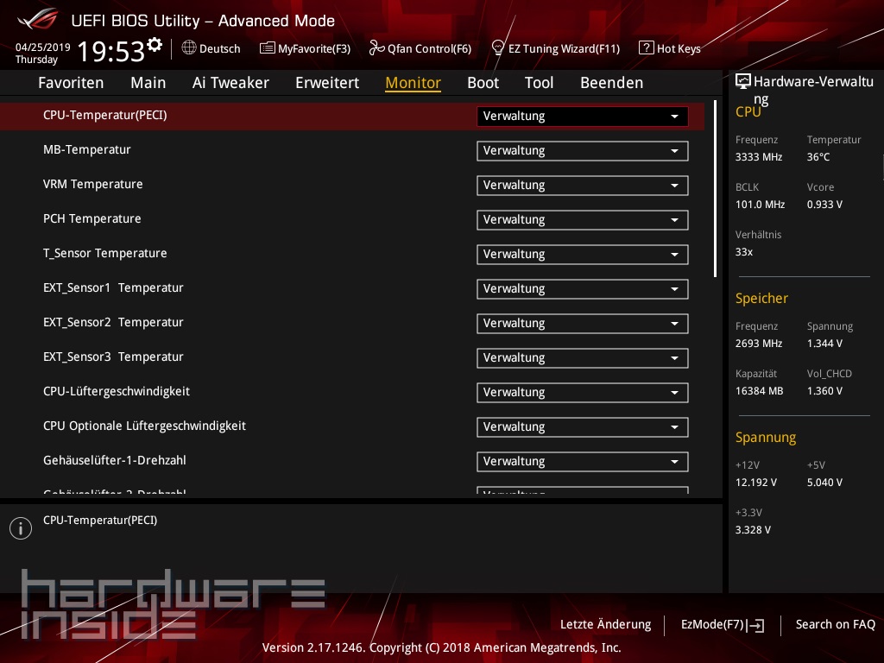Select the Gehäuselüfter-1-Drehzahl row label
Screen dimensions: 884x663
[115, 460]
